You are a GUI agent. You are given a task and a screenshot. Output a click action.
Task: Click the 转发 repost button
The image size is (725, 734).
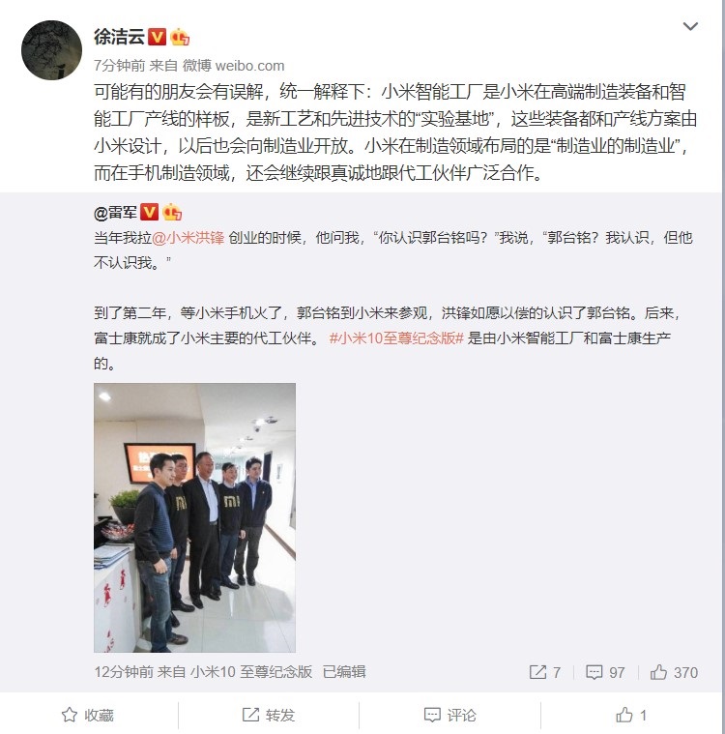click(x=269, y=715)
